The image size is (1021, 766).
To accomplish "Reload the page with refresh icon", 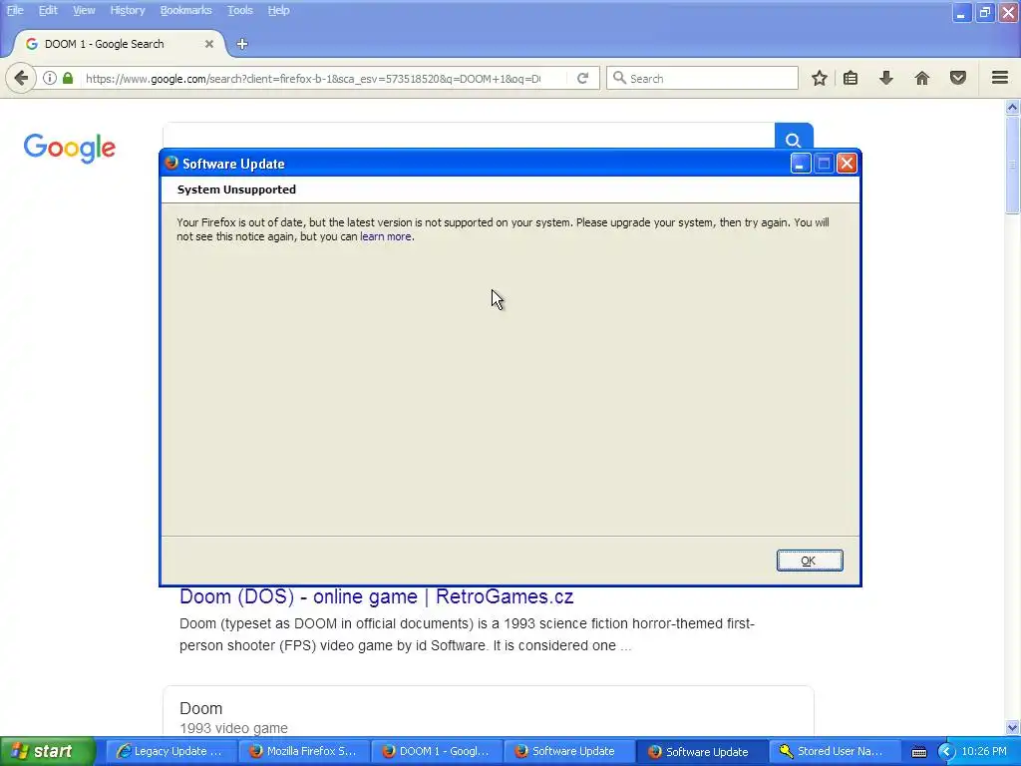I will click(x=582, y=78).
